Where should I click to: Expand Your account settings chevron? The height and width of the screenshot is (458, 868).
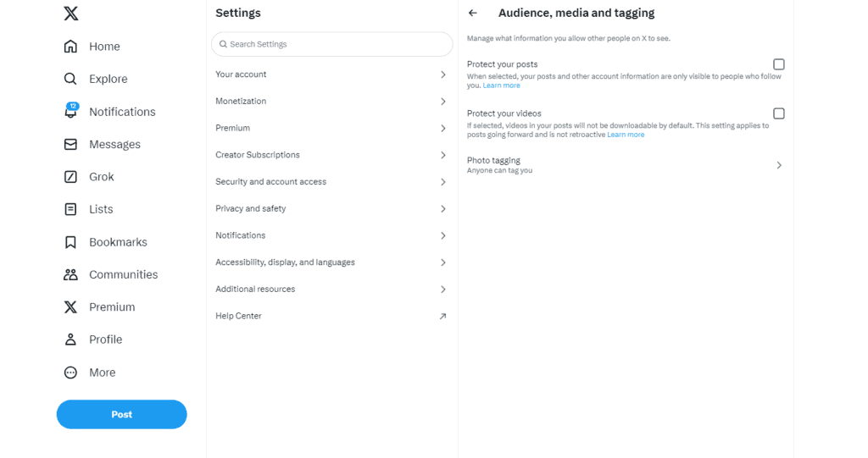tap(442, 74)
